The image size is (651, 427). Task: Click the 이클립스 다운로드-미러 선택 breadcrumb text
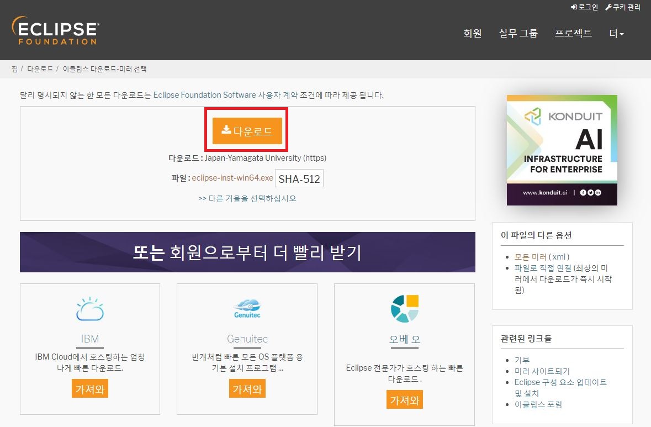(104, 69)
